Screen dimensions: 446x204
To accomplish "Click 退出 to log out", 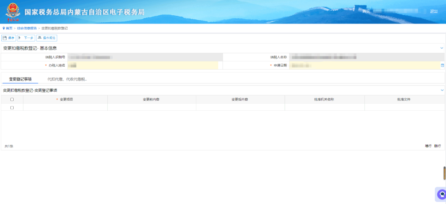I will point(434,12).
